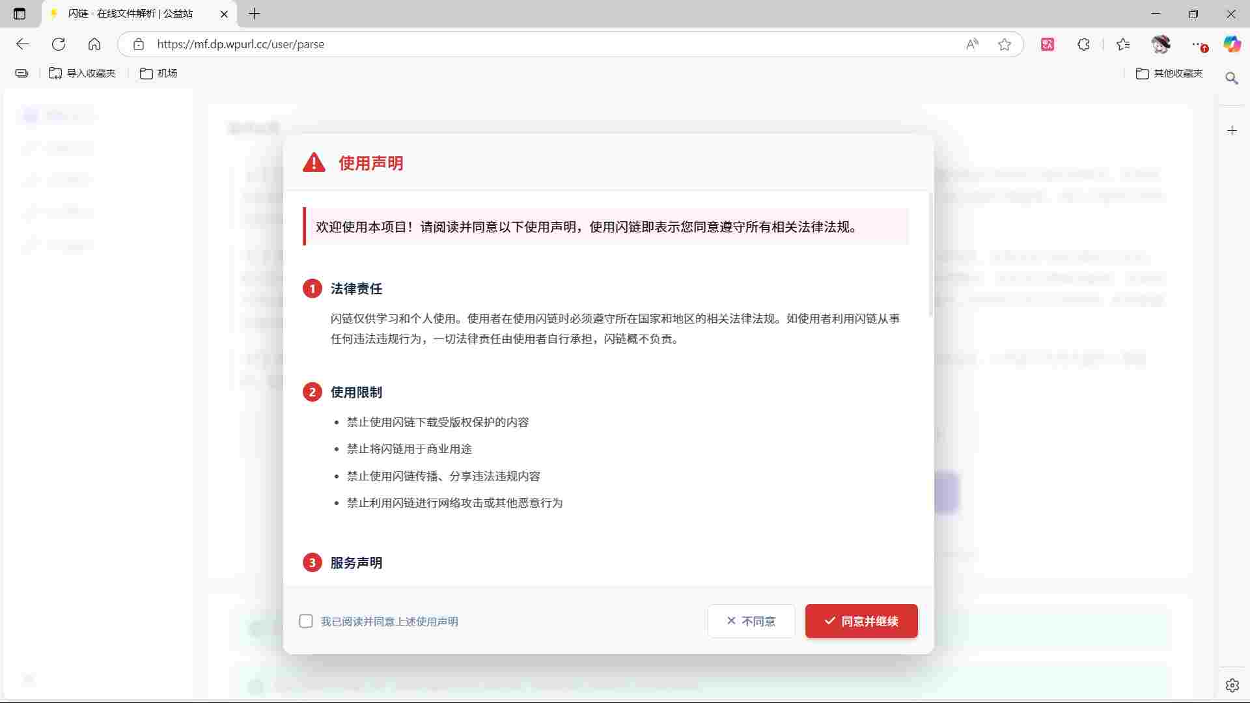The width and height of the screenshot is (1250, 703).
Task: Open the browser home page icon
Action: (x=94, y=44)
